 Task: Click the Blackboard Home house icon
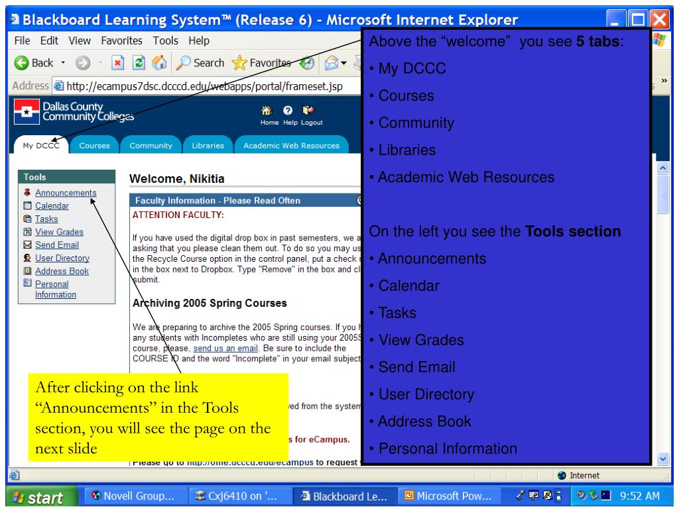click(267, 111)
